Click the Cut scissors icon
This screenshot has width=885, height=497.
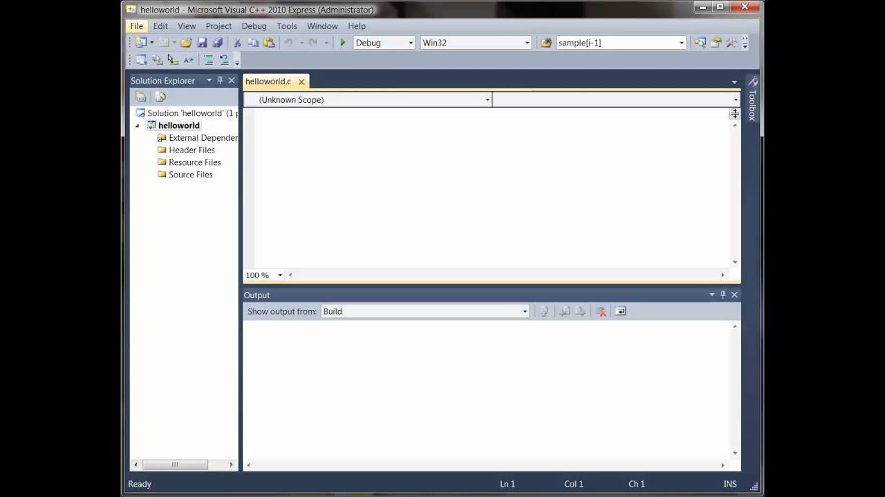pyautogui.click(x=237, y=43)
